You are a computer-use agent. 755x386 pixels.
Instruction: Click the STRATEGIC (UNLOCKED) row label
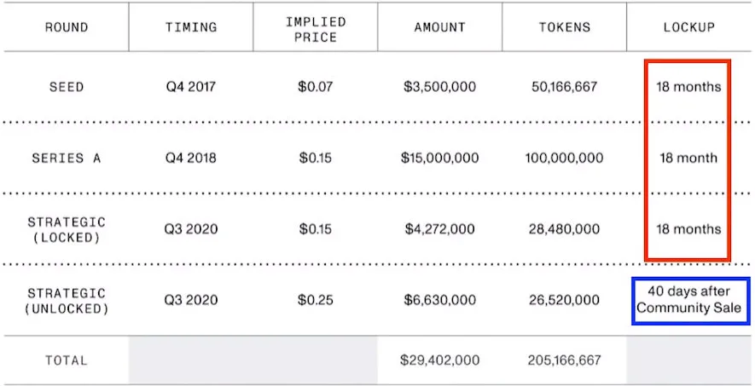(66, 300)
